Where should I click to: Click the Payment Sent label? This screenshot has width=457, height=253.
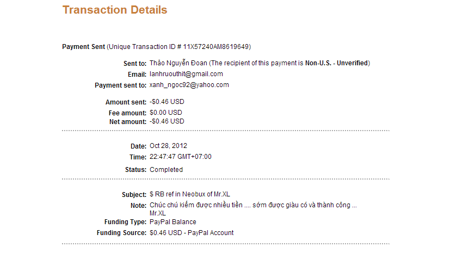pos(83,46)
